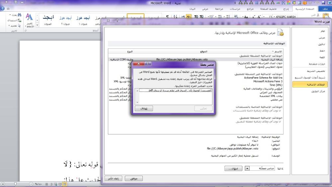This screenshot has height=187, width=332.
Task: Toggle left-to-right text direction button
Action: (x=183, y=17)
